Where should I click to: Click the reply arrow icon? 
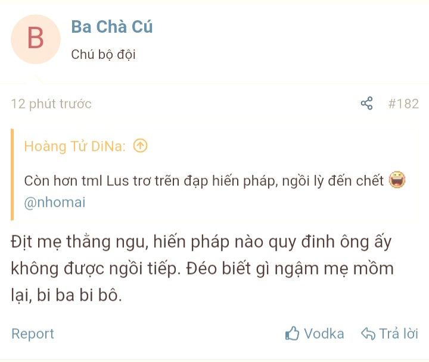click(368, 333)
